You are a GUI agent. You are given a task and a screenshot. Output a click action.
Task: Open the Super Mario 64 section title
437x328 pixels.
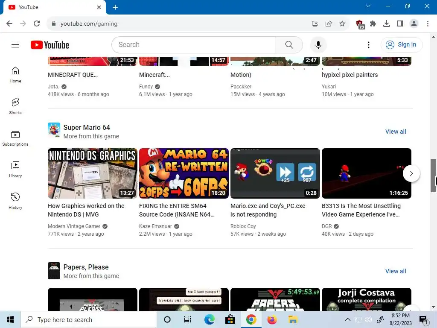point(87,127)
